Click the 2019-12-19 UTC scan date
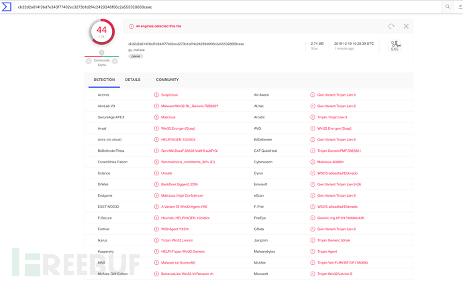The image size is (463, 281). pyautogui.click(x=354, y=43)
